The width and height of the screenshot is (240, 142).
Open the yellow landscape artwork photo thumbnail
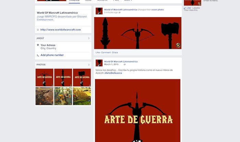coord(82,96)
